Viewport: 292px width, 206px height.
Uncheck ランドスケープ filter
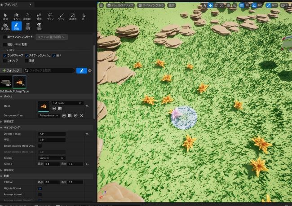click(x=5, y=56)
